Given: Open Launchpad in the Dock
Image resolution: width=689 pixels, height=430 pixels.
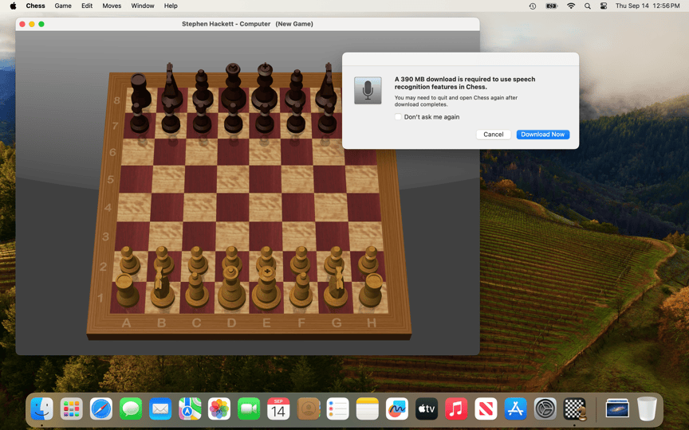Looking at the screenshot, I should point(71,409).
